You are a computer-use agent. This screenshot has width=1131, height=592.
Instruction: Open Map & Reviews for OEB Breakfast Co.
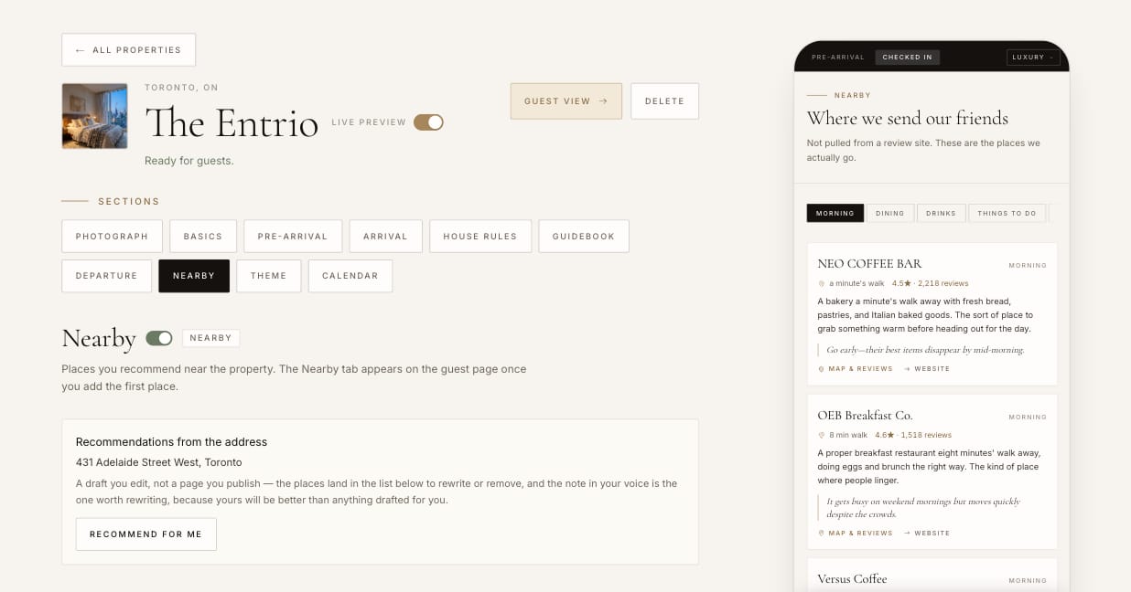click(x=855, y=533)
